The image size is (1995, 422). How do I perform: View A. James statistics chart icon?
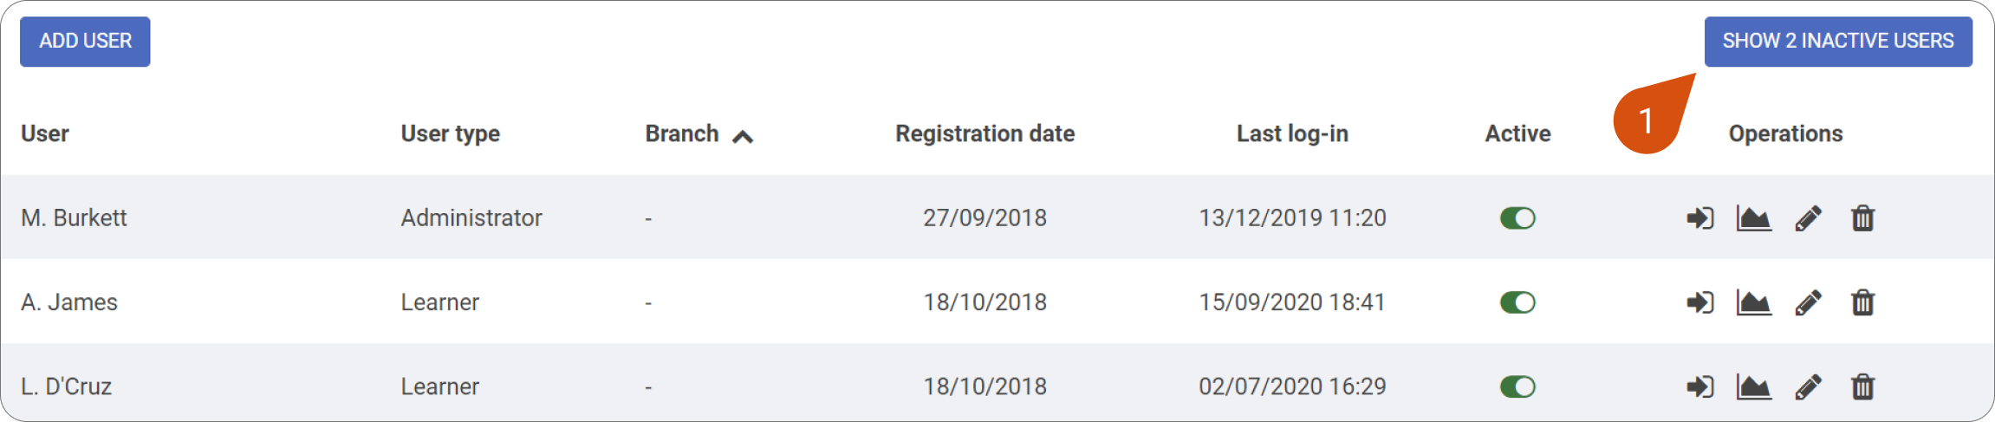point(1754,302)
